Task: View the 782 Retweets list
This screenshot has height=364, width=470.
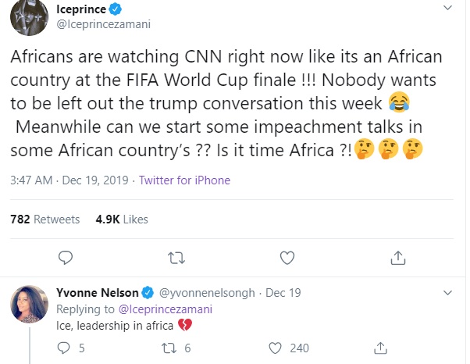Action: pyautogui.click(x=45, y=219)
